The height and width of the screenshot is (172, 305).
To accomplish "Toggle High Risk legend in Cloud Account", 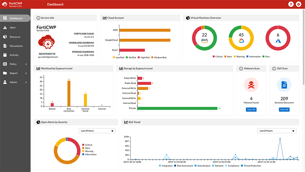I will pos(144,57).
